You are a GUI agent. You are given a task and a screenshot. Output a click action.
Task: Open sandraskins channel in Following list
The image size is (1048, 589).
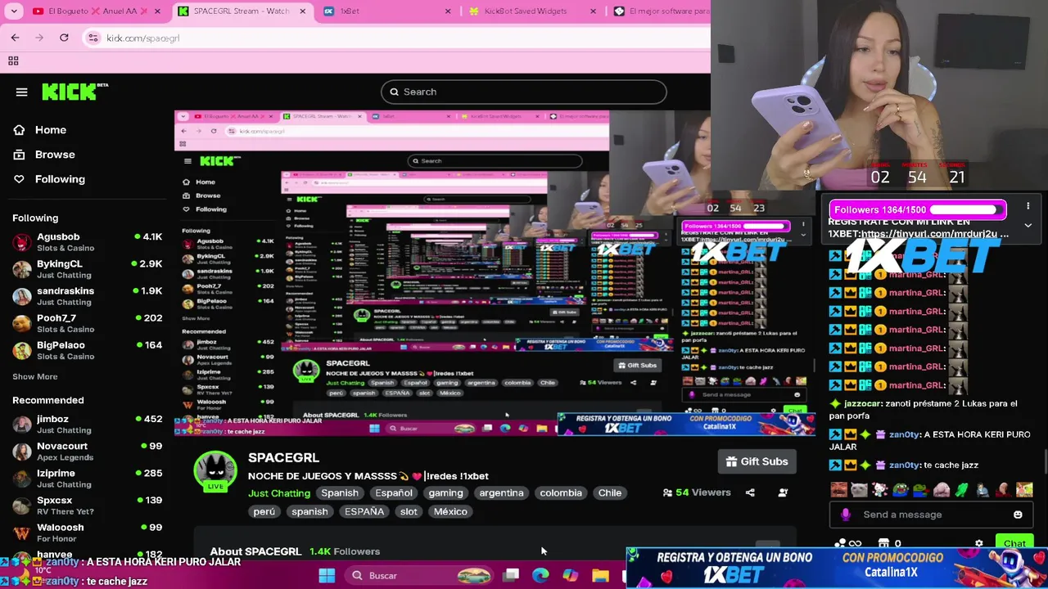coord(88,296)
